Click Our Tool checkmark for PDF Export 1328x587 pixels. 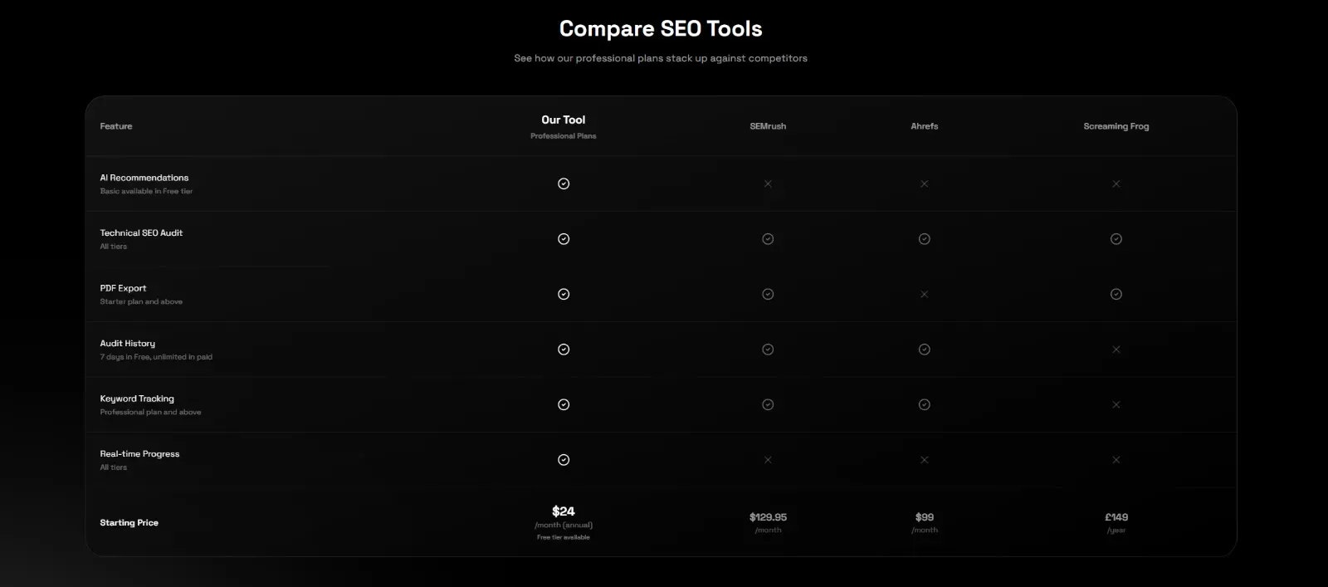(564, 294)
